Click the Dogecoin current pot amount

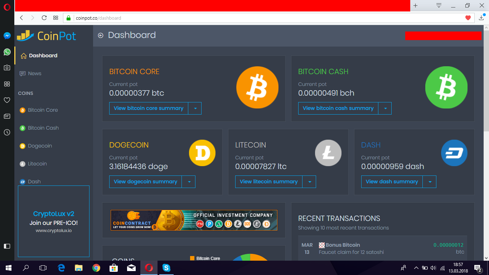[x=139, y=167]
